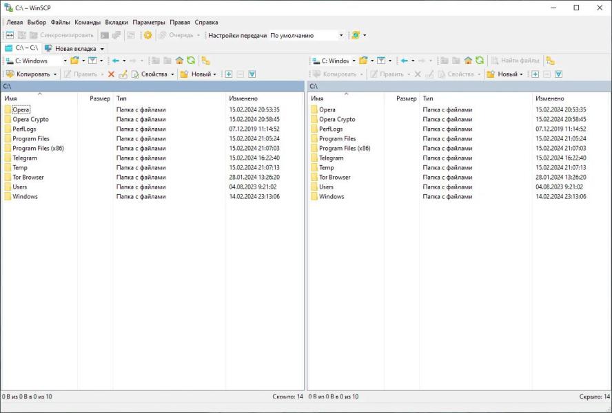Toggle the directory tree icon in right panel
Screen dimensions: 612x413
coord(551,61)
